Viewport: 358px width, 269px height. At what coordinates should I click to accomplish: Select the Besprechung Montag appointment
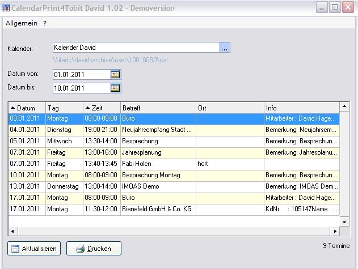174,175
